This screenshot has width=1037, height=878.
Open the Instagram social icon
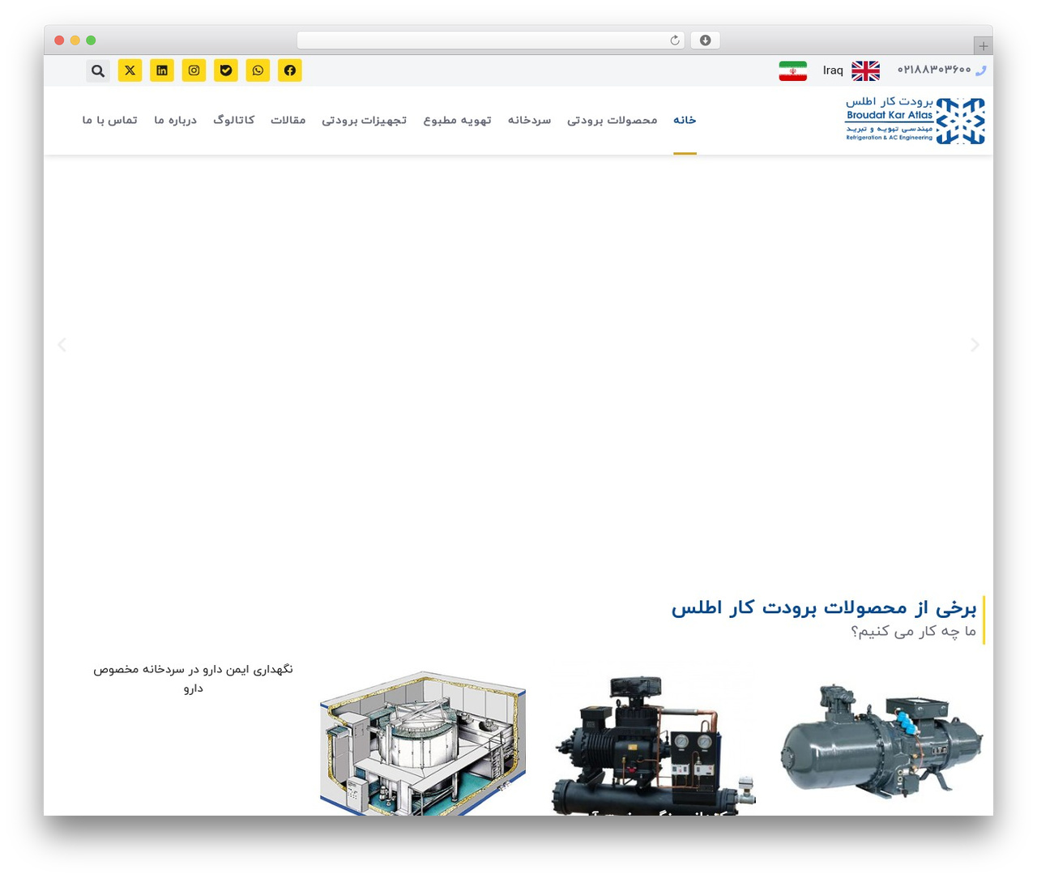194,70
